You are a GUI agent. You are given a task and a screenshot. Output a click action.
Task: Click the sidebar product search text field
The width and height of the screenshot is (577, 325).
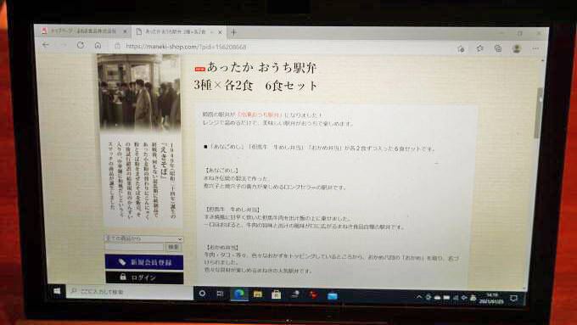click(134, 247)
